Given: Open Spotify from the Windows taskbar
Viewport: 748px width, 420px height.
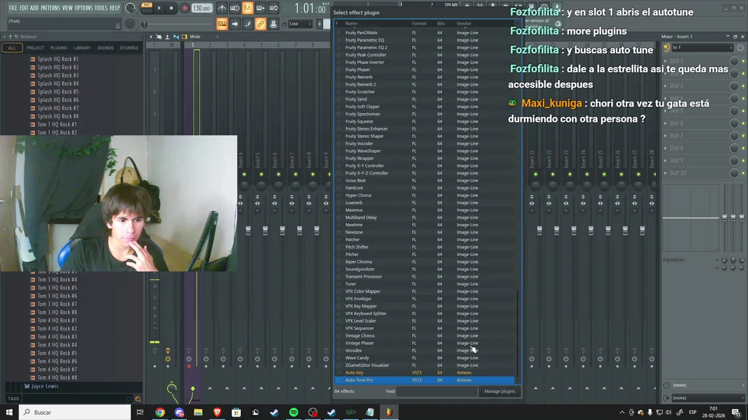Looking at the screenshot, I should click(x=293, y=412).
